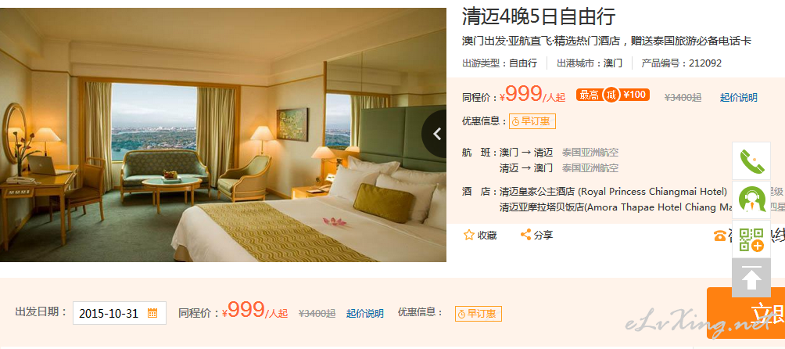Click the back-to-top arrow icon
785x349 pixels.
tap(751, 278)
